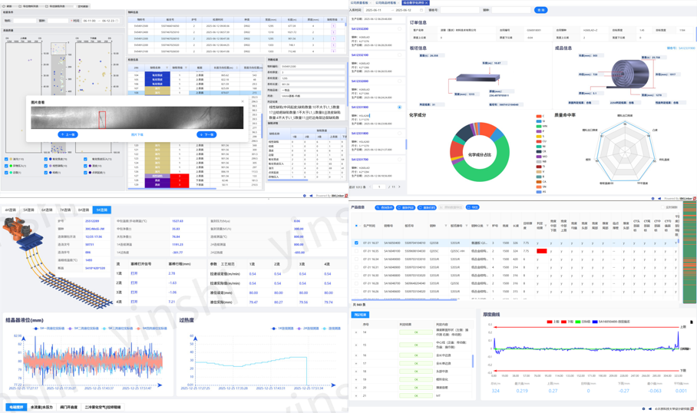697x413 pixels.
Task: Go to the previous page of the coil list
Action: tap(371, 187)
